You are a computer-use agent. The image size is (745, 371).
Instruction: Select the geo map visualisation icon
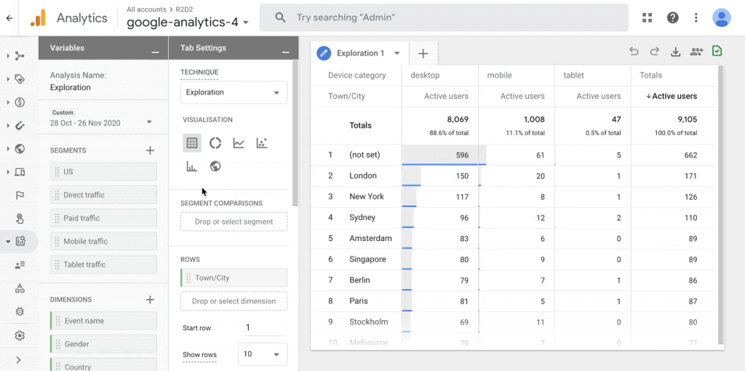point(215,166)
